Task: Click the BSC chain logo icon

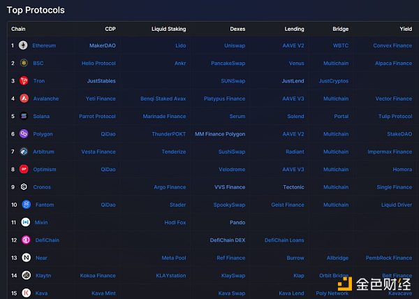Action: tap(24, 63)
